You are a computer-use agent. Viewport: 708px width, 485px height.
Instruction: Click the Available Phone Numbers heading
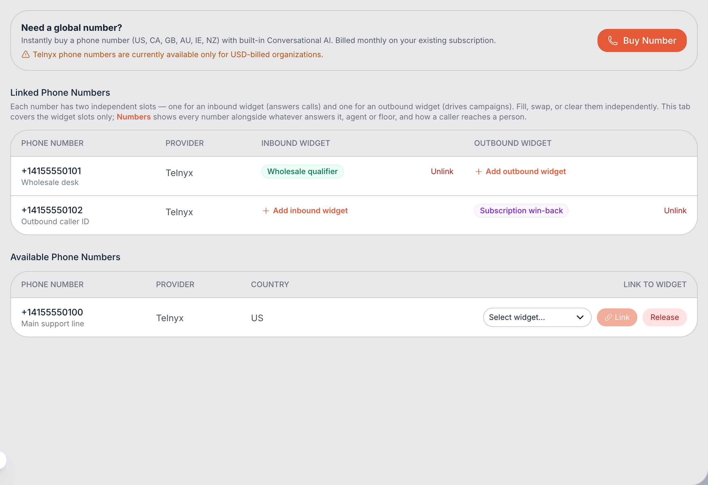(x=65, y=257)
